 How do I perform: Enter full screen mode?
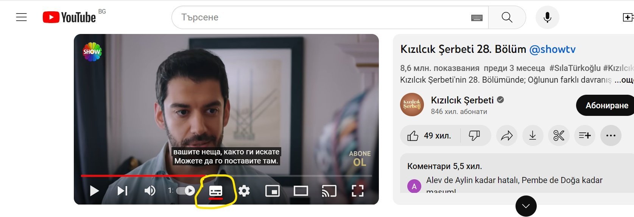pos(357,191)
